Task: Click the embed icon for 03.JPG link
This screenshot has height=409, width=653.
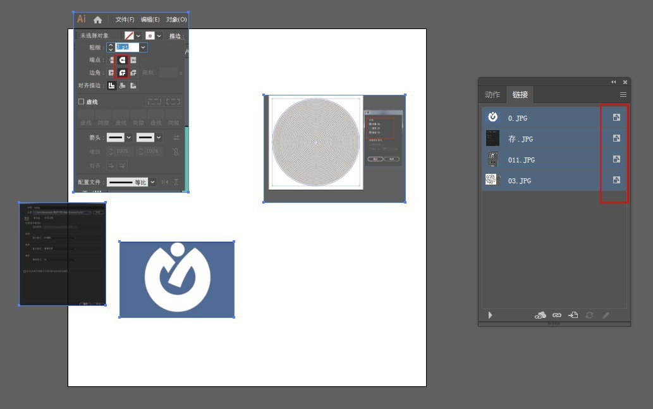Action: point(616,180)
